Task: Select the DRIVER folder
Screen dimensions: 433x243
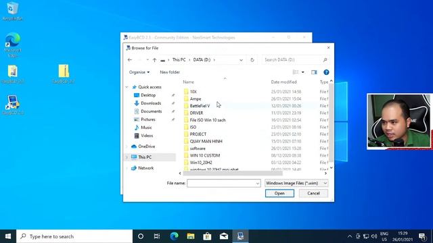Action: click(196, 113)
